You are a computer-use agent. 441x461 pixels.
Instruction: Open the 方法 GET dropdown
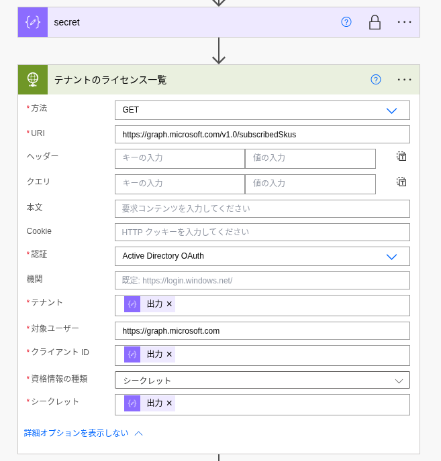pos(262,111)
